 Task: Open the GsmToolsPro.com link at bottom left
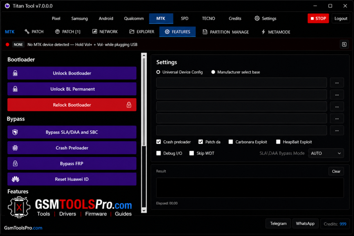pyautogui.click(x=23, y=228)
